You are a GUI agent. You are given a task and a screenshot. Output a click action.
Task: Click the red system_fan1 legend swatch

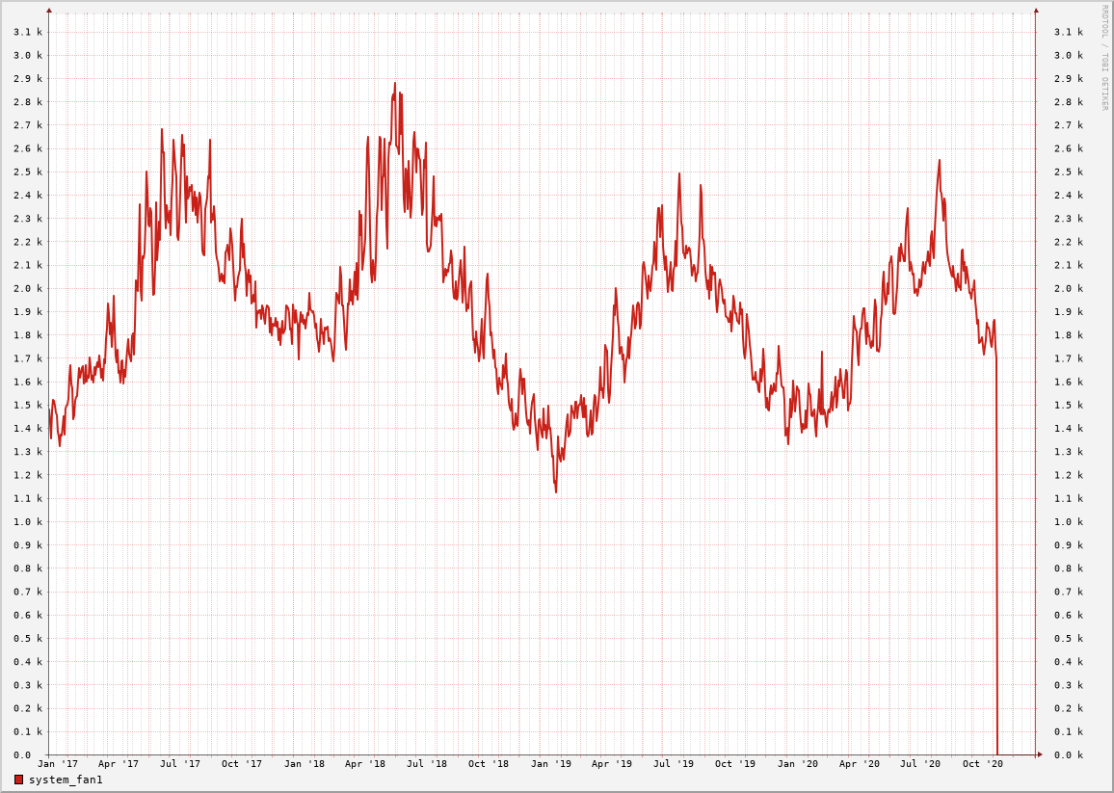[18, 780]
